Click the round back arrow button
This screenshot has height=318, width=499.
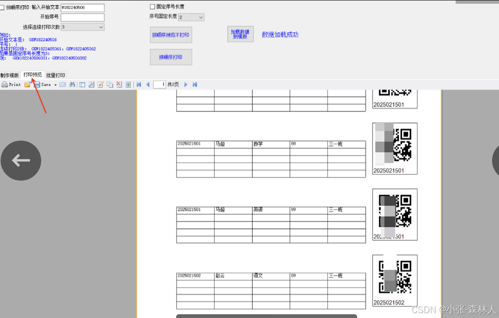21,160
